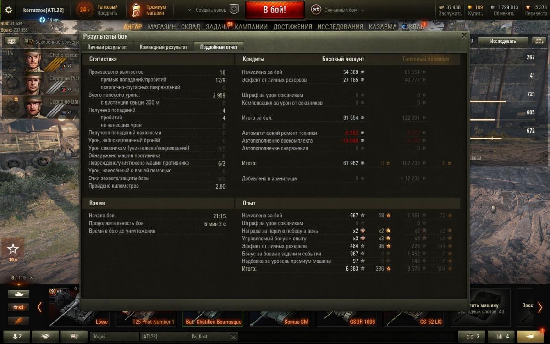550x344 pixels.
Task: Click the Исследовать research button
Action: pyautogui.click(x=503, y=41)
